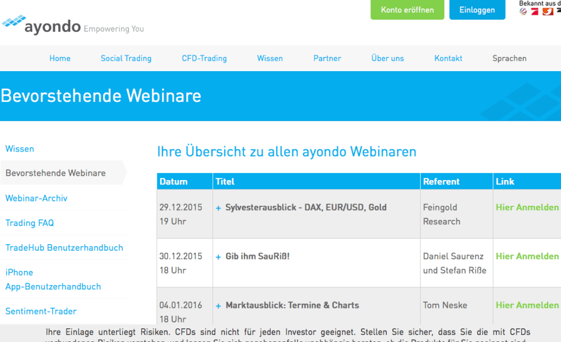Select Wissen in the left sidebar
561x342 pixels.
point(20,149)
